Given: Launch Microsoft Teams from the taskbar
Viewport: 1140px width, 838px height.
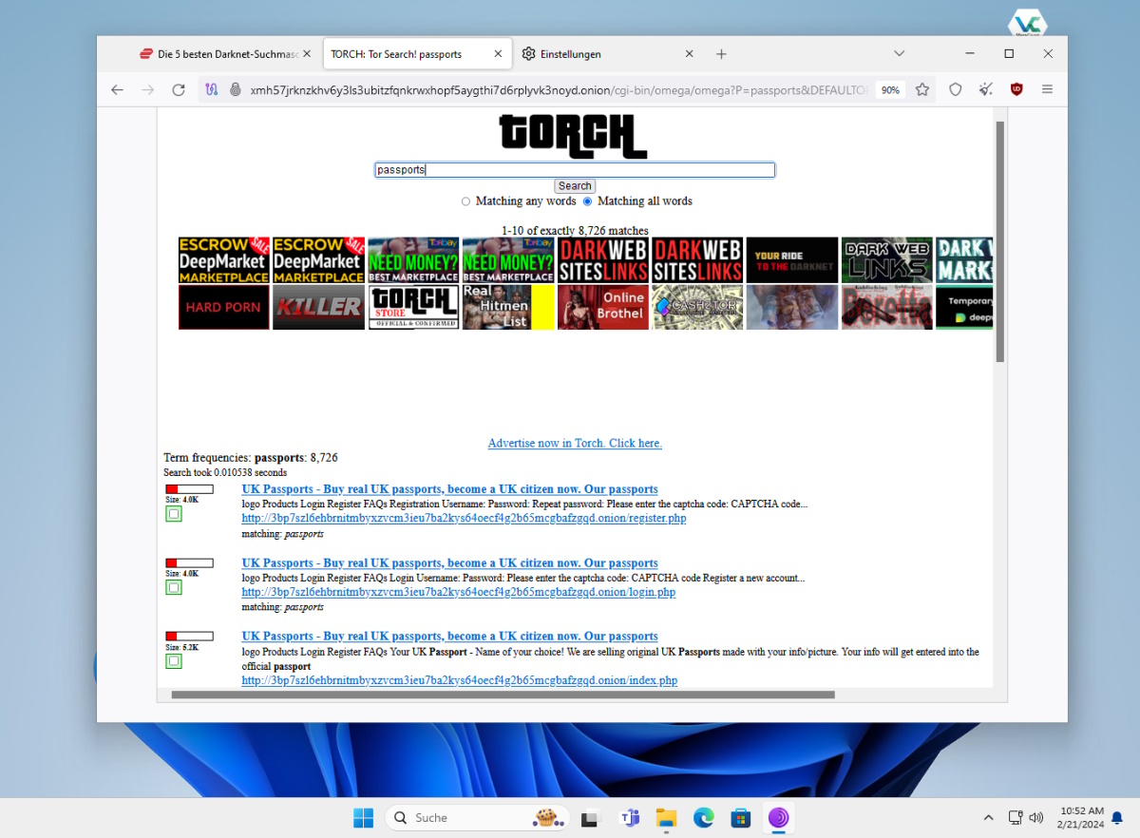Looking at the screenshot, I should coord(629,817).
